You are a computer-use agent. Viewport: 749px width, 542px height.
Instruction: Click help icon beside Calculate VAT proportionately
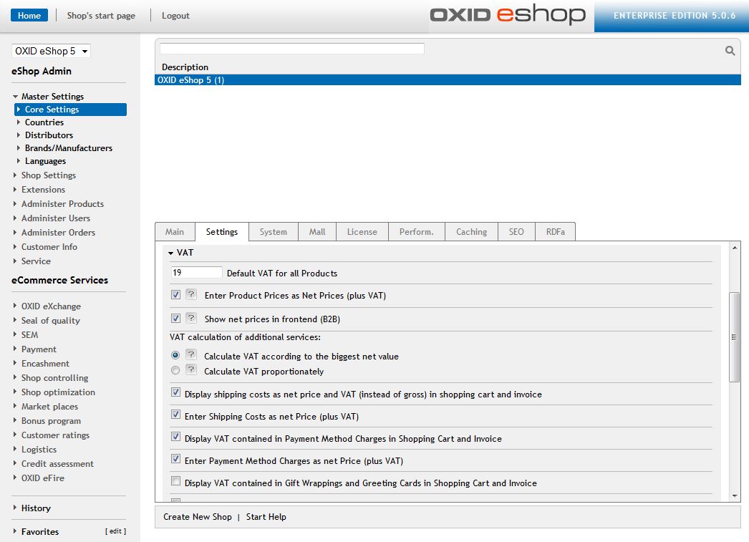(x=191, y=370)
